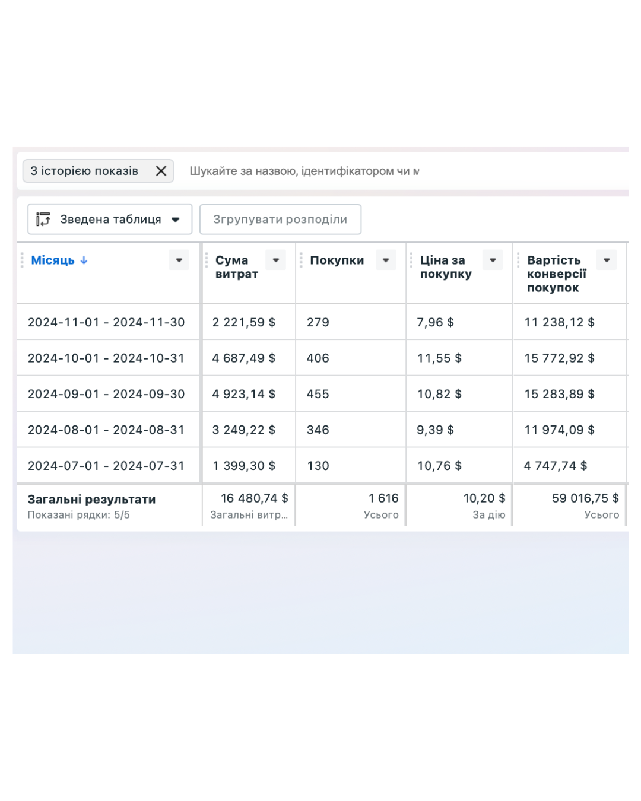Screen dimensions: 641x801
Task: Click cost per purchase '10,82 $'
Action: (439, 394)
